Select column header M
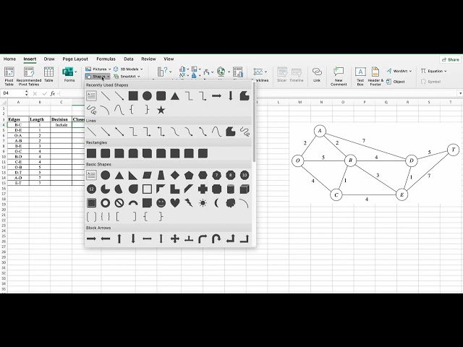The width and height of the screenshot is (463, 347). 300,102
